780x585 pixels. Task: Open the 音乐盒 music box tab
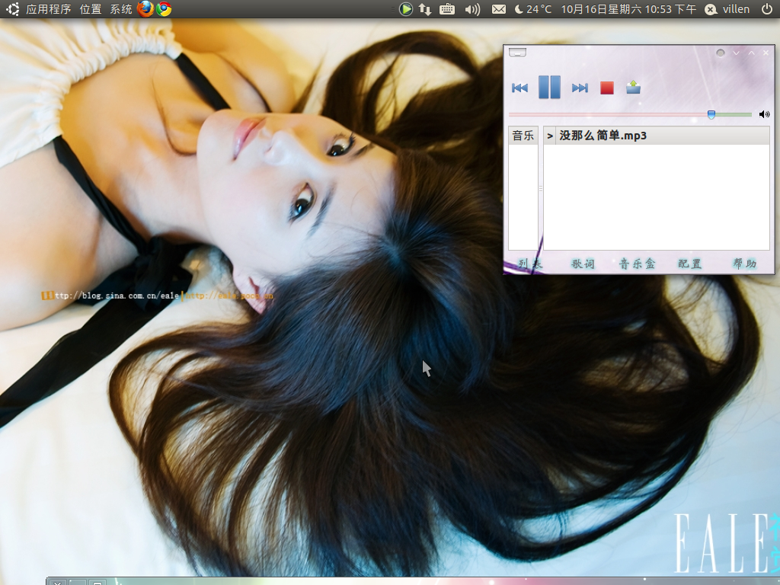638,264
